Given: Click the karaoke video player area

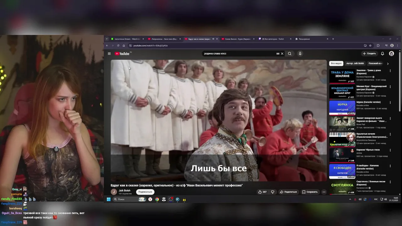Looking at the screenshot, I should point(219,121).
